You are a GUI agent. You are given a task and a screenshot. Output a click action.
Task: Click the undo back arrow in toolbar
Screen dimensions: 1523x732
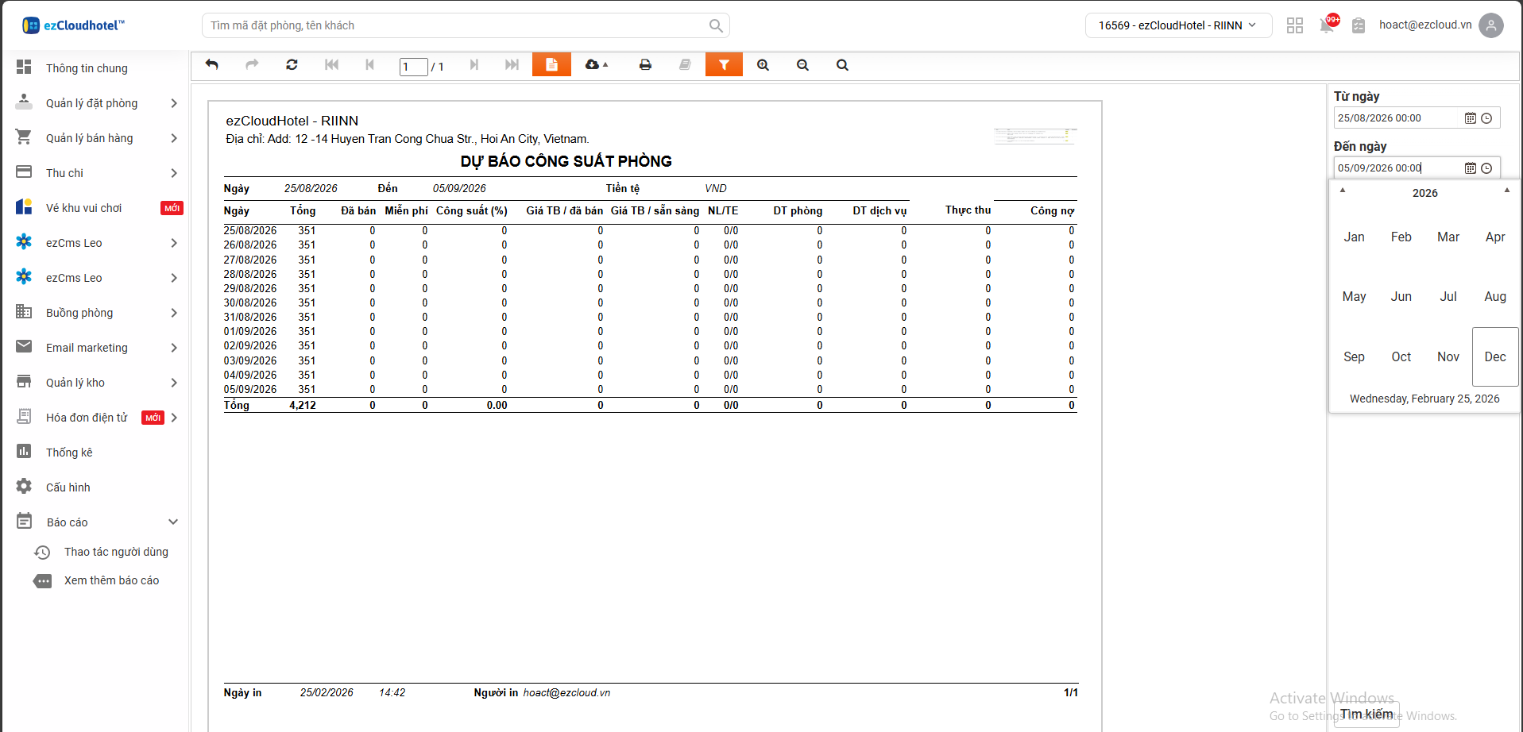coord(211,65)
